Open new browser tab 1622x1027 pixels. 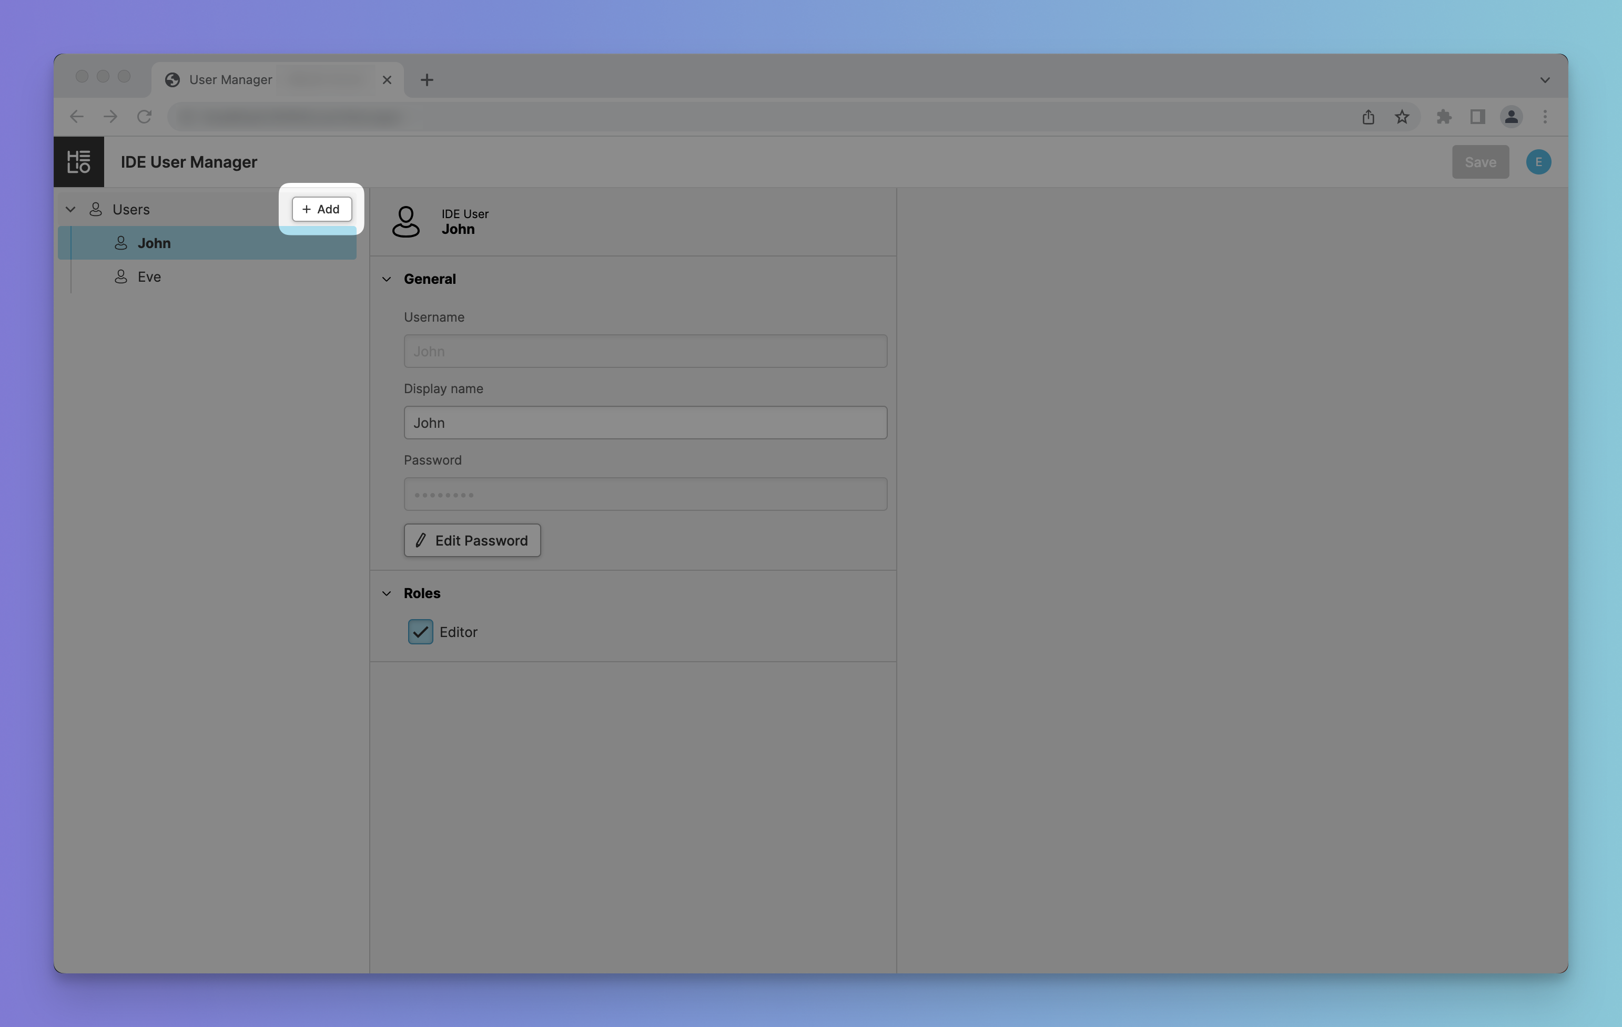[x=427, y=80]
